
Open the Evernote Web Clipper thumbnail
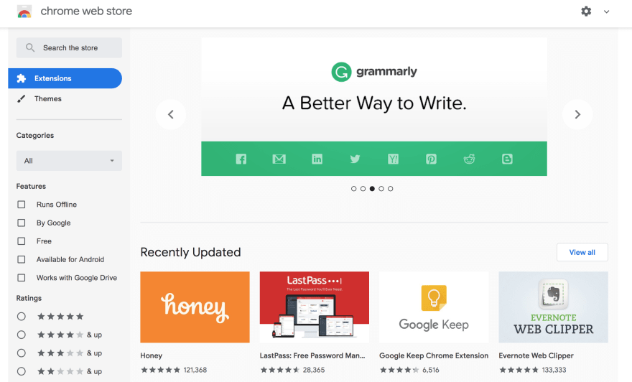(x=554, y=307)
